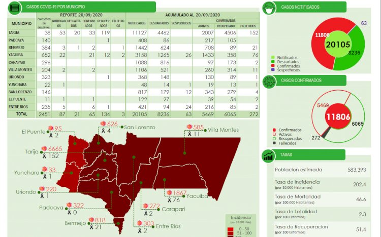Click the Reporte 20/09/2020 column group header

pos(81,15)
